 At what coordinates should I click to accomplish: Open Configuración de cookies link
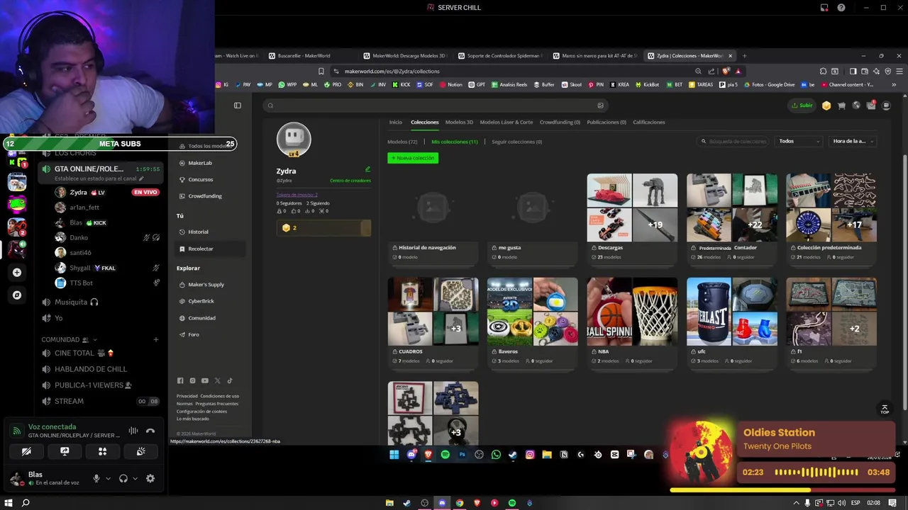coord(202,412)
